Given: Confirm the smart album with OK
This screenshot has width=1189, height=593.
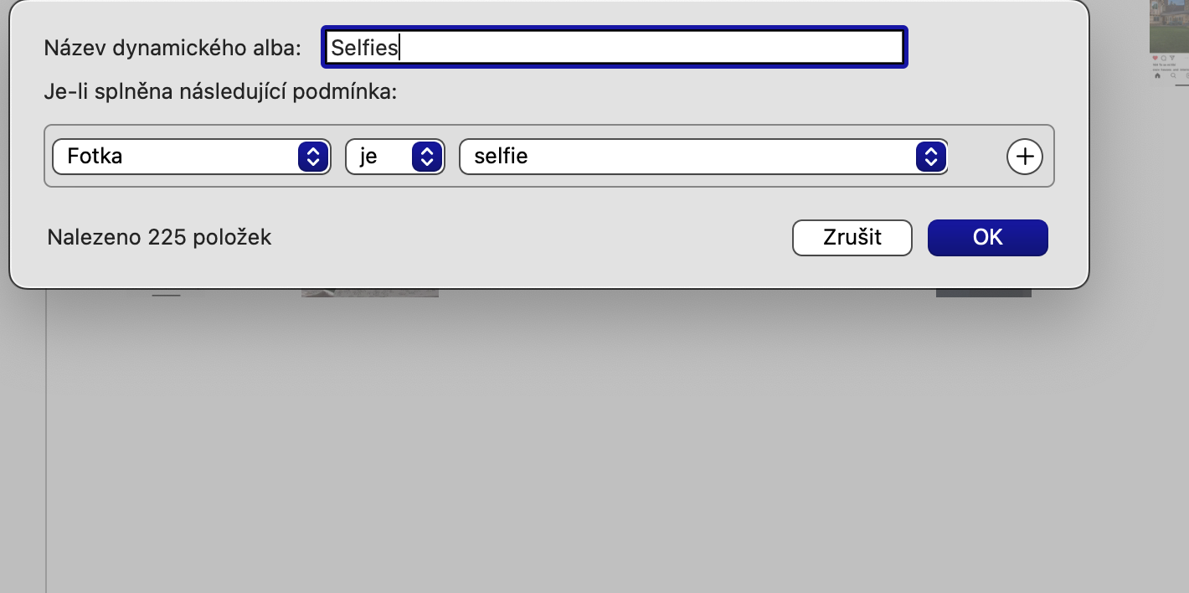Looking at the screenshot, I should [987, 237].
